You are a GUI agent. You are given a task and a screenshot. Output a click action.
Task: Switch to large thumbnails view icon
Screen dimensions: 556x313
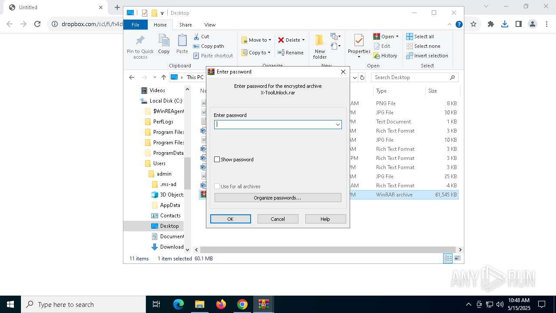457,258
